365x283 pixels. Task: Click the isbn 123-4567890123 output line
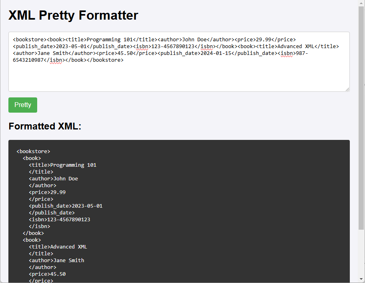[59, 220]
